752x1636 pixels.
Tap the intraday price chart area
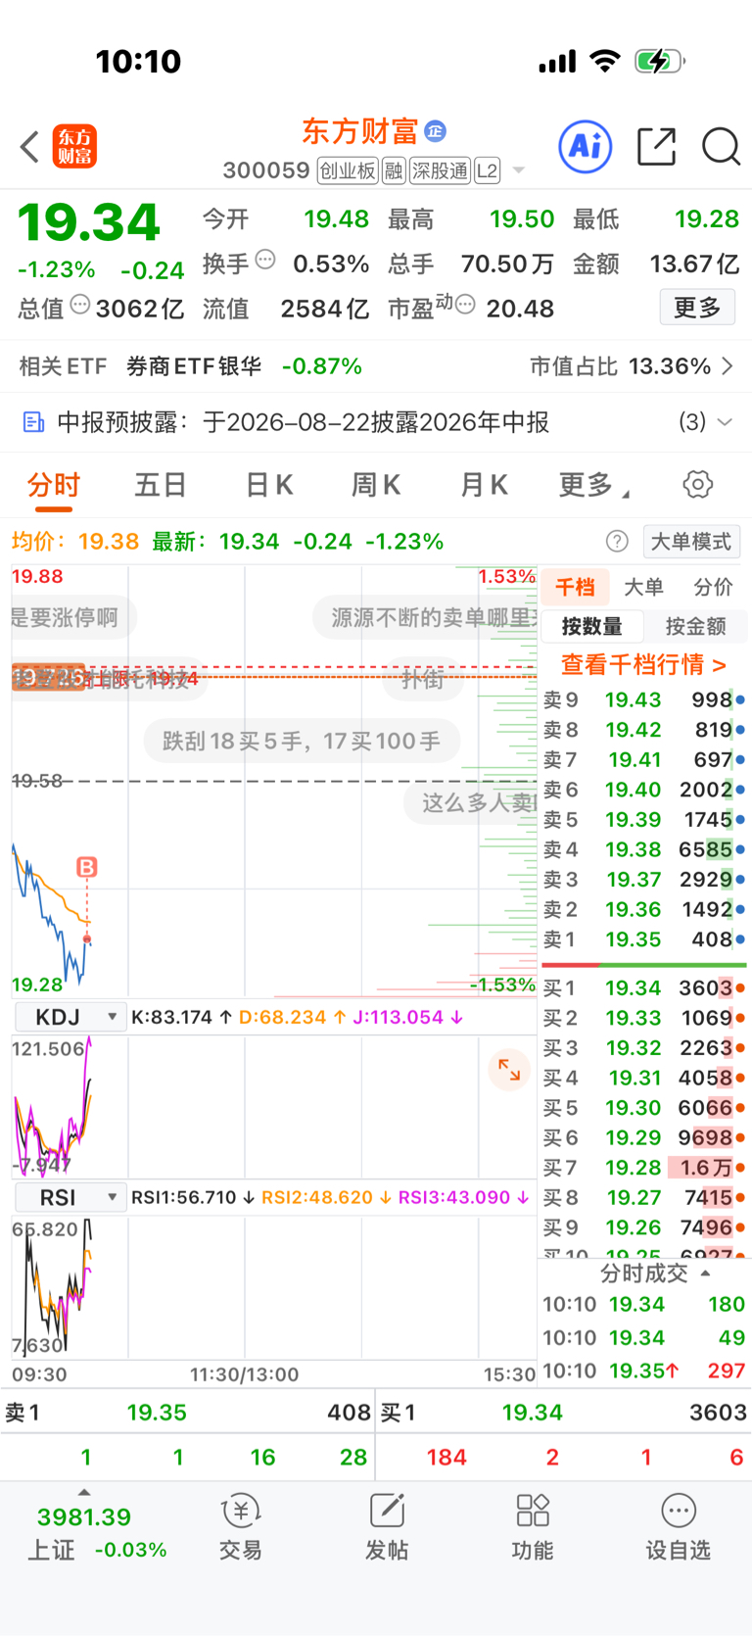click(274, 781)
